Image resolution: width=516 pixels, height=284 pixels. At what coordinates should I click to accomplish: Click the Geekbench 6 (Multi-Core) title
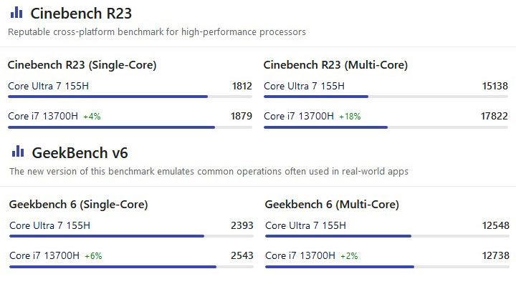[x=332, y=204]
